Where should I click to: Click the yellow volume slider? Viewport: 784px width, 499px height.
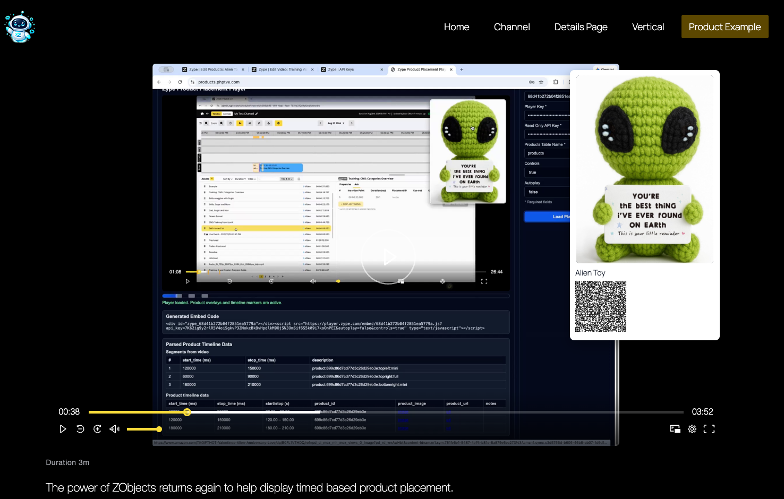144,429
